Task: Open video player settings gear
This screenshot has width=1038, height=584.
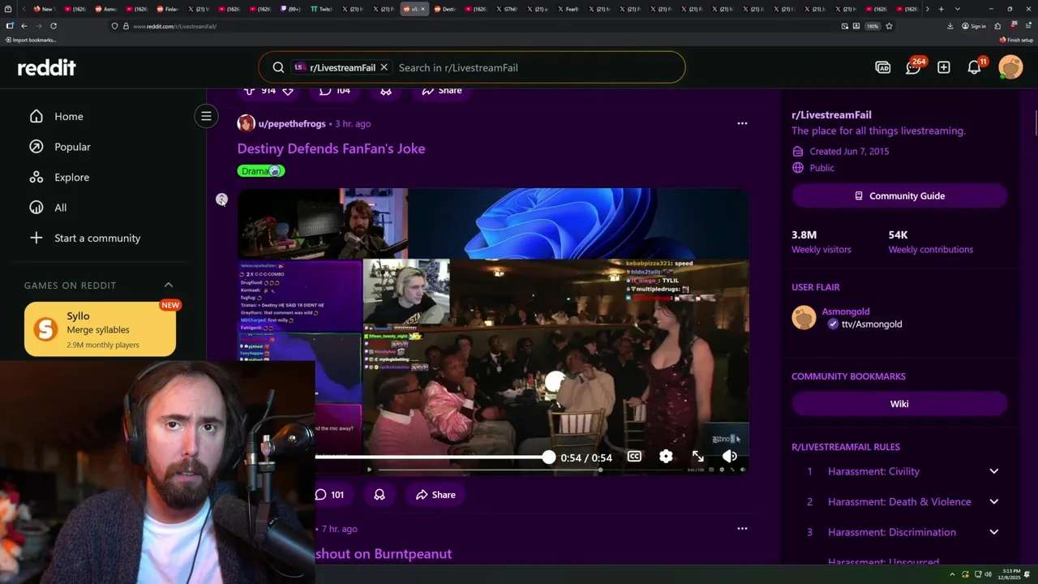Action: 666,457
